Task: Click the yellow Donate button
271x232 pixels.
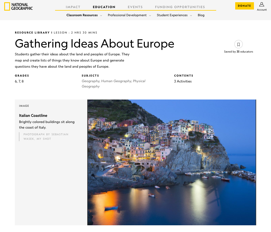Action: (x=244, y=6)
